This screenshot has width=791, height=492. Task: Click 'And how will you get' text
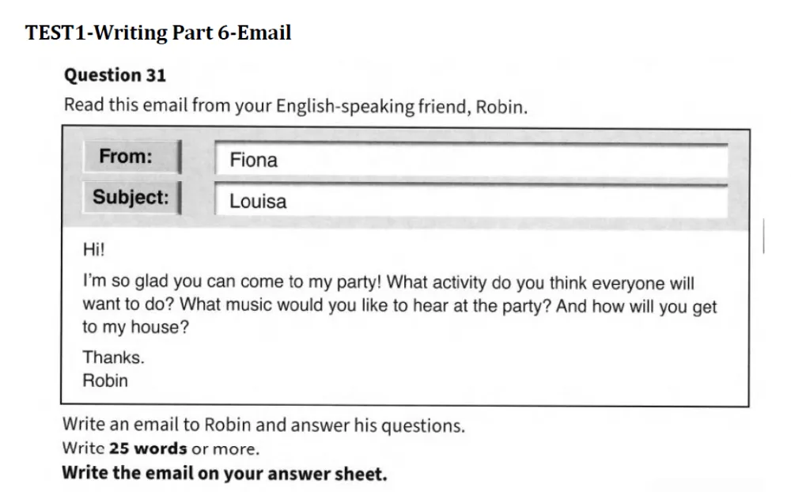click(636, 306)
